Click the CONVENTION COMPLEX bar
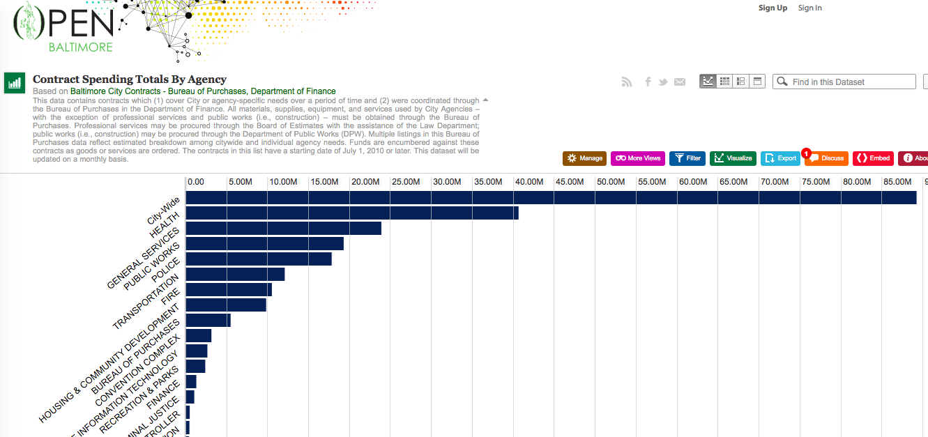The image size is (928, 437). tap(199, 336)
